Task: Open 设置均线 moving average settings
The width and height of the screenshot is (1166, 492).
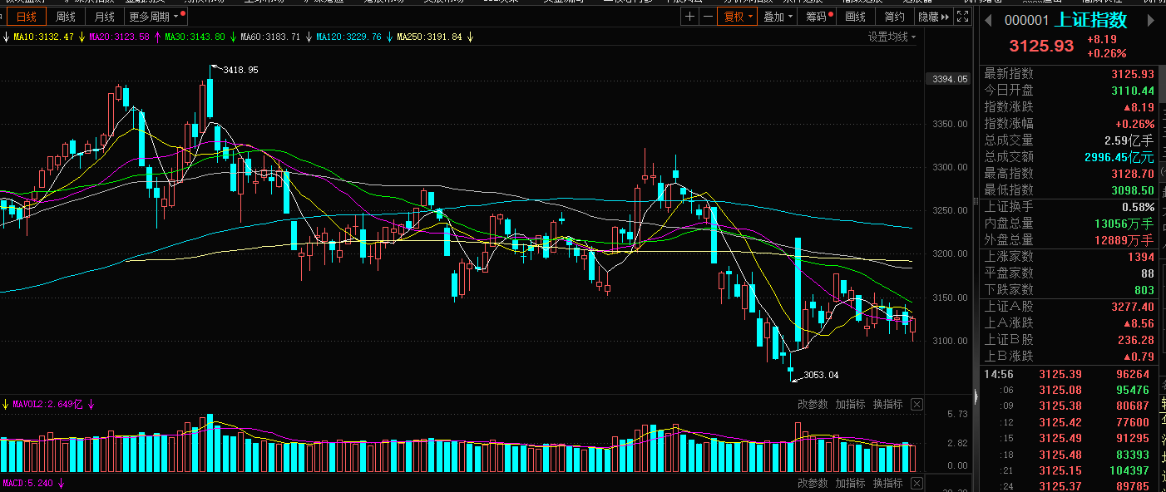Action: point(892,37)
